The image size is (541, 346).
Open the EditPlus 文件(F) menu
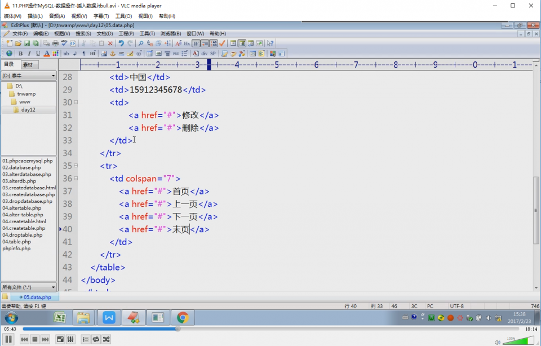tap(20, 33)
